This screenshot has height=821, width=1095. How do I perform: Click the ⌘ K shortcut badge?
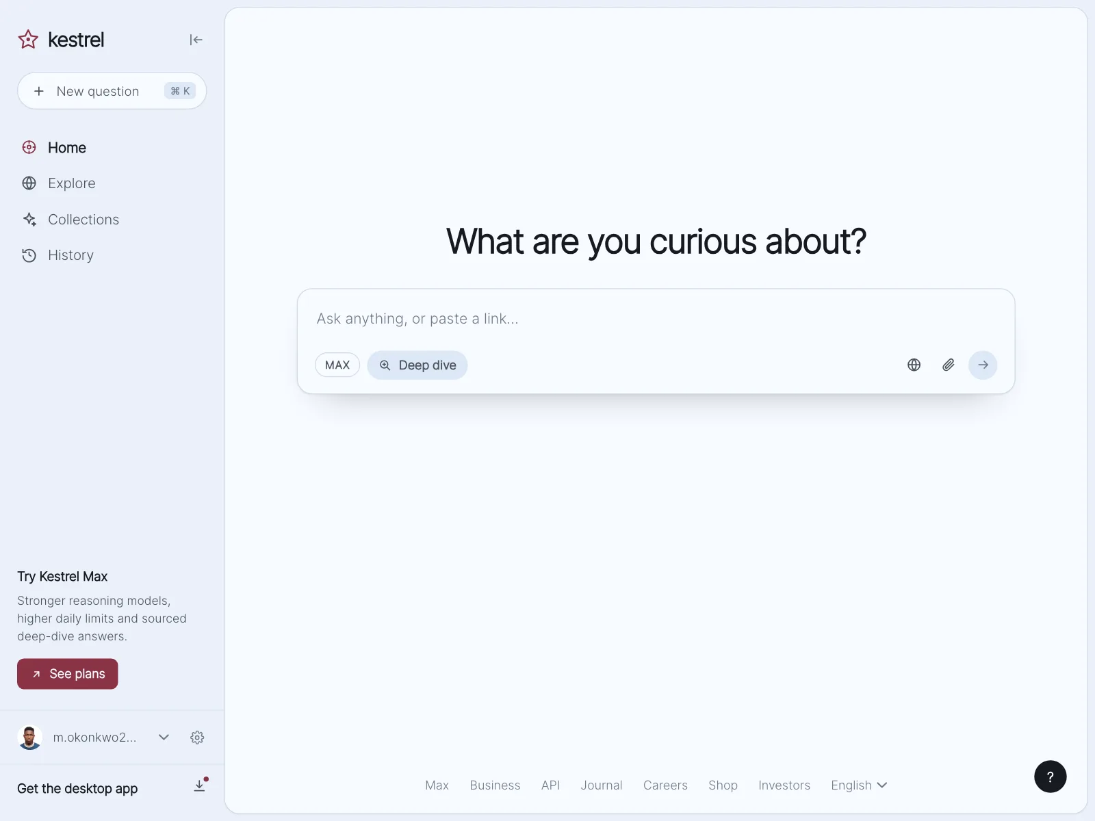click(x=180, y=91)
